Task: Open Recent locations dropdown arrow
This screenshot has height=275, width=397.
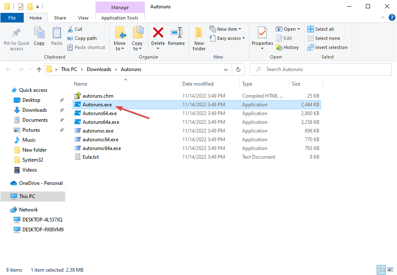Action: point(31,69)
